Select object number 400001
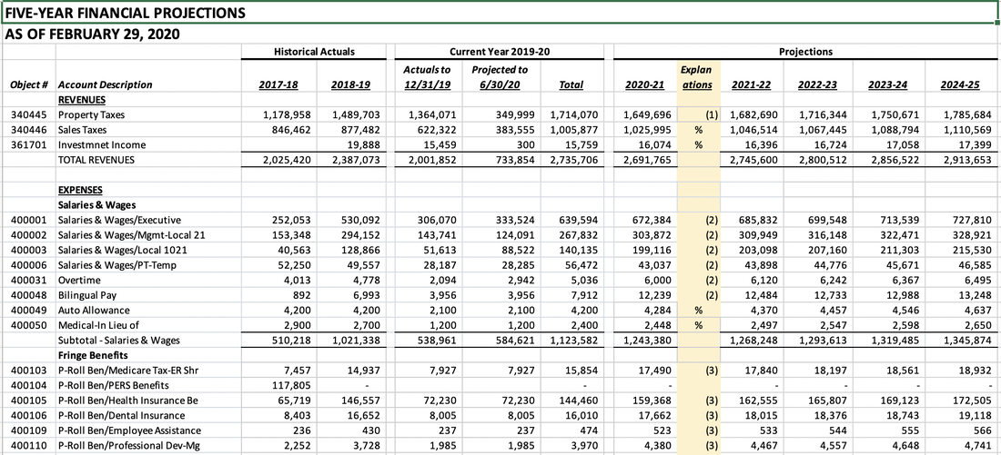The width and height of the screenshot is (1001, 455). tap(28, 220)
